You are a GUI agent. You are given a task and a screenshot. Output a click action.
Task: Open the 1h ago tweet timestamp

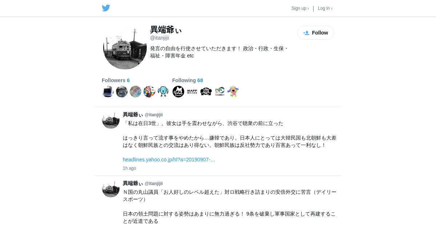pos(129,168)
